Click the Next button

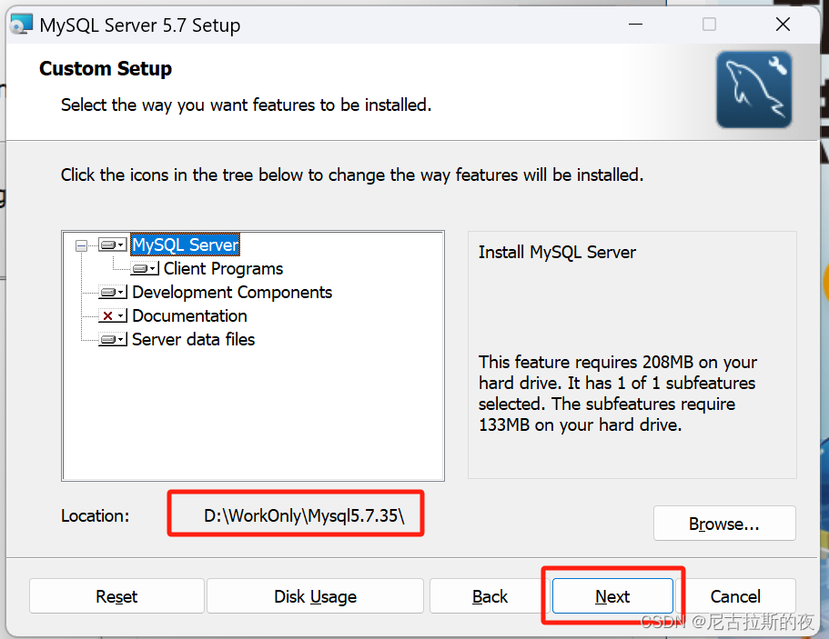(612, 596)
